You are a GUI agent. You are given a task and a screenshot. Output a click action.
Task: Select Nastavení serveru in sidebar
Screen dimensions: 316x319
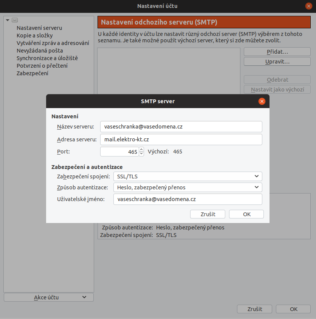(x=39, y=28)
